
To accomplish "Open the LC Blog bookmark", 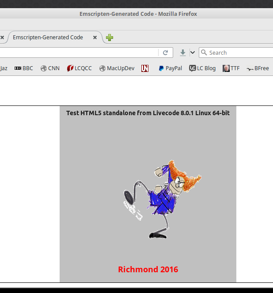I will [202, 68].
